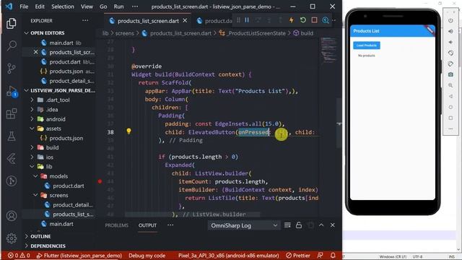Open product.dart under models folder
Screen dimensions: 462x260
69,186
